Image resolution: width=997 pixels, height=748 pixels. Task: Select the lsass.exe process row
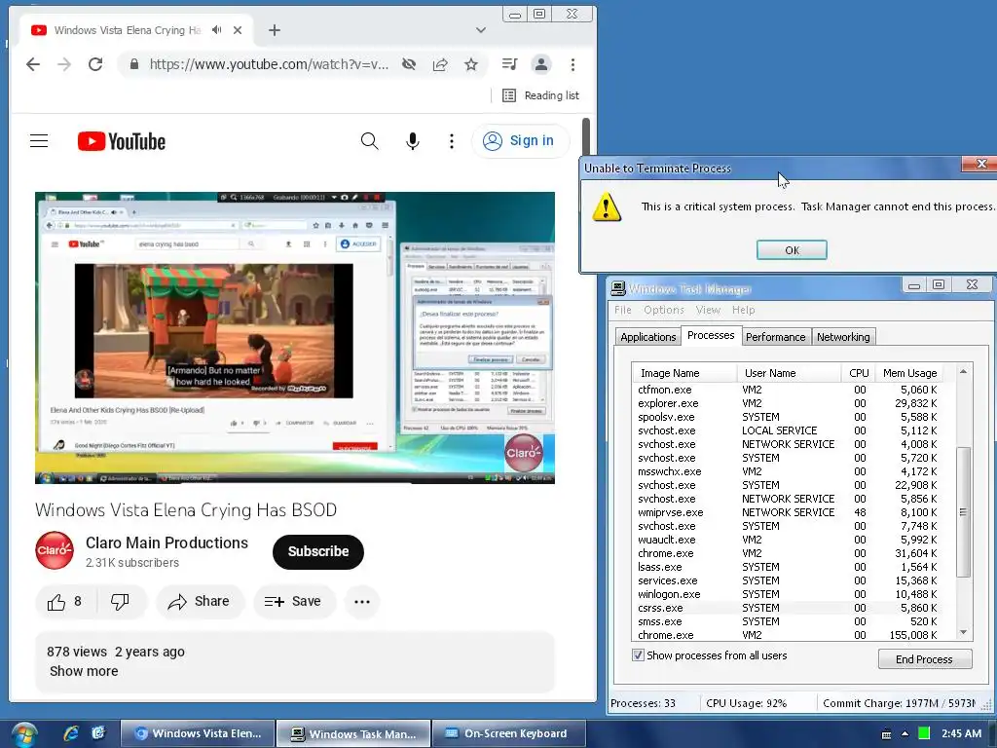coord(789,567)
